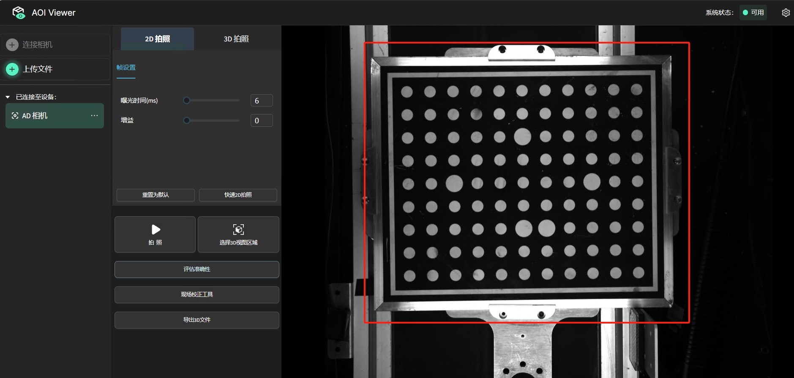
Task: Click the 系统状态 label text
Action: 720,13
